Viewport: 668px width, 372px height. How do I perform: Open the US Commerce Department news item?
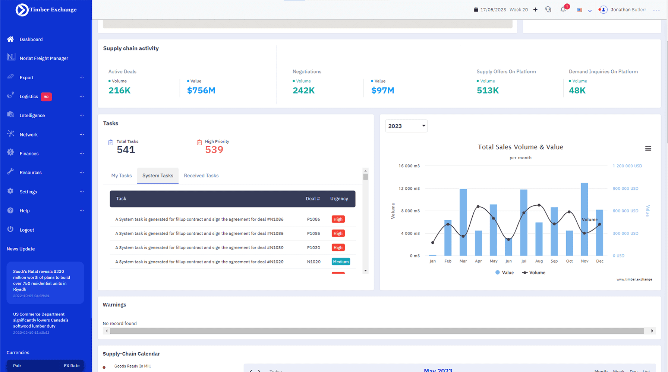(45, 323)
